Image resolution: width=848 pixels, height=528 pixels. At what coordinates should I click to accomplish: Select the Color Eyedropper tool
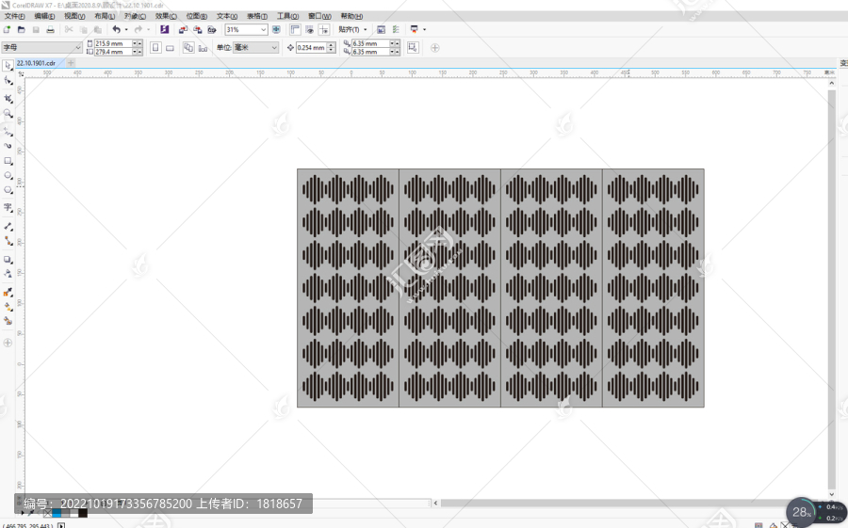tap(8, 293)
